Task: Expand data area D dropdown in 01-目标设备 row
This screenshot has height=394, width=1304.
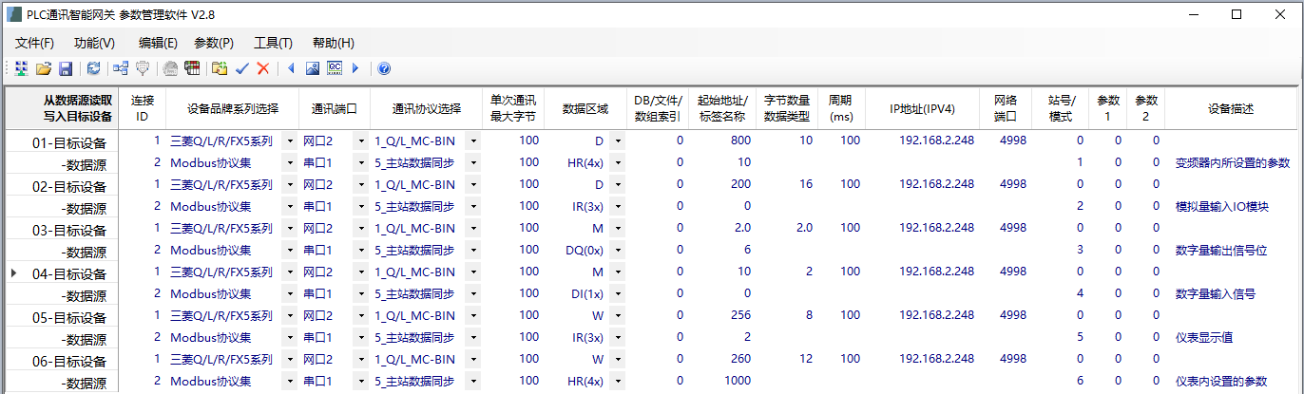Action: [617, 141]
